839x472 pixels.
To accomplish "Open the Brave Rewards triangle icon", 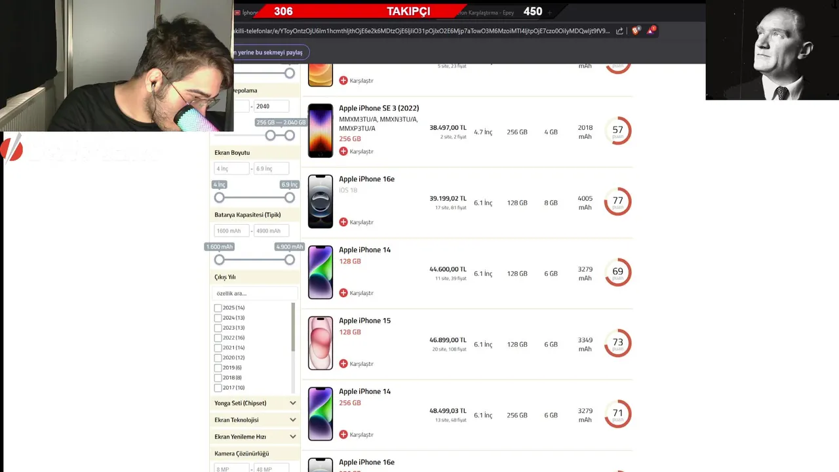I will click(x=651, y=31).
